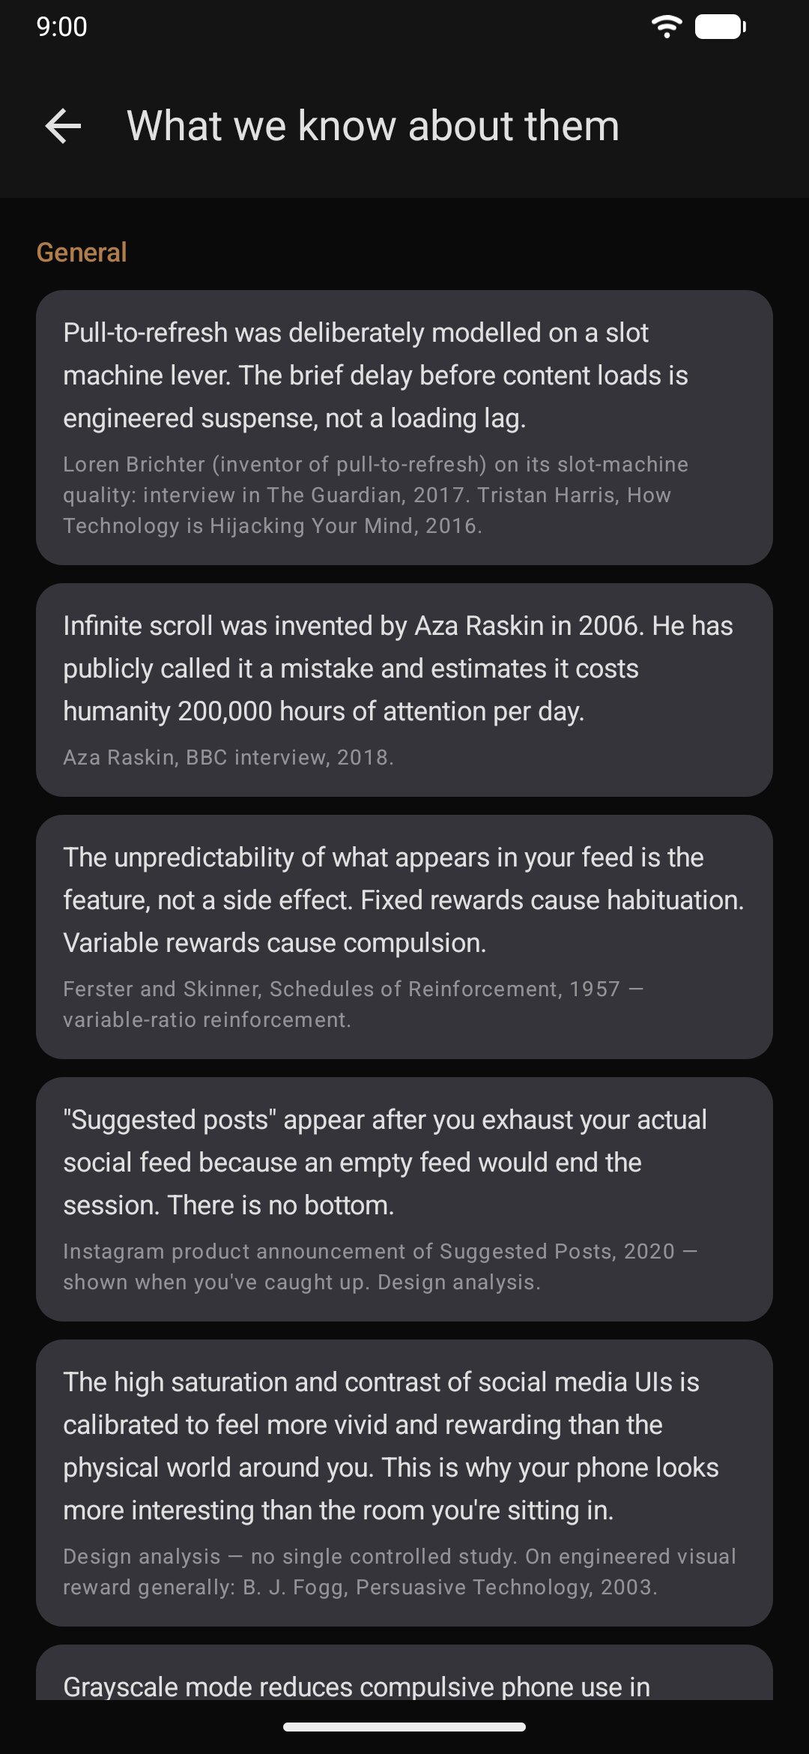Image resolution: width=809 pixels, height=1754 pixels.
Task: Tap the Ferster and Skinner citation
Action: [353, 1004]
